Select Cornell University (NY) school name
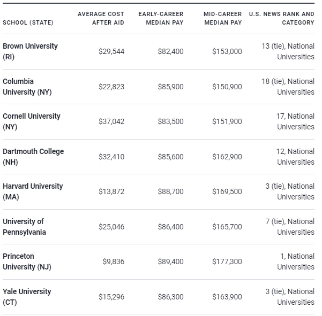 click(x=32, y=121)
